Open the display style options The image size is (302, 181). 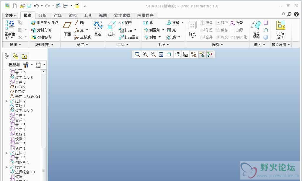point(169,55)
